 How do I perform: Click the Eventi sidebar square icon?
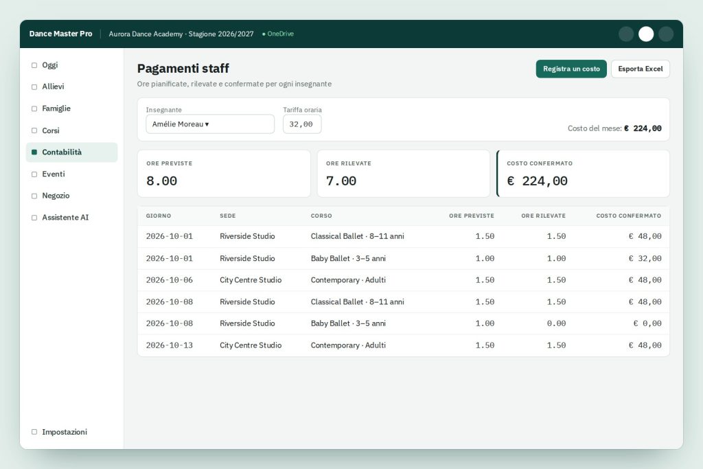click(x=34, y=174)
